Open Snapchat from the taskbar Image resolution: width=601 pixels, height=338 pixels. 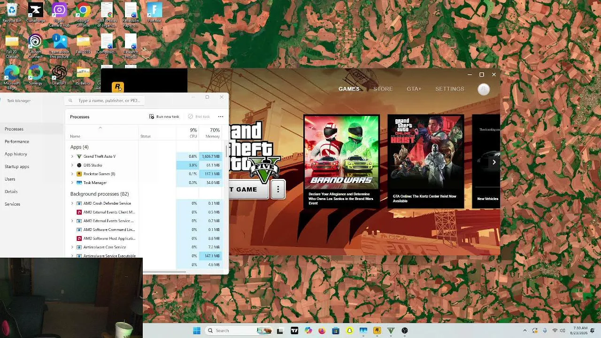[x=349, y=330]
